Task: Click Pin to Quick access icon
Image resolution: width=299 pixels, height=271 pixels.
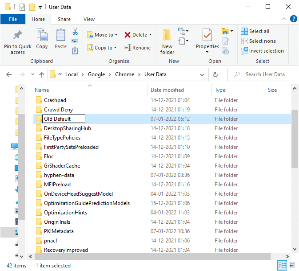Action: point(17,35)
